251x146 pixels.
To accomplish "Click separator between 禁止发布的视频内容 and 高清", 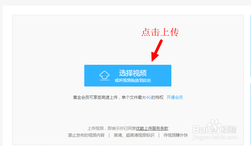I will pos(109,135).
